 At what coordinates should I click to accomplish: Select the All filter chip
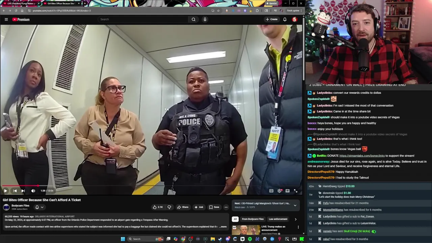click(x=235, y=219)
